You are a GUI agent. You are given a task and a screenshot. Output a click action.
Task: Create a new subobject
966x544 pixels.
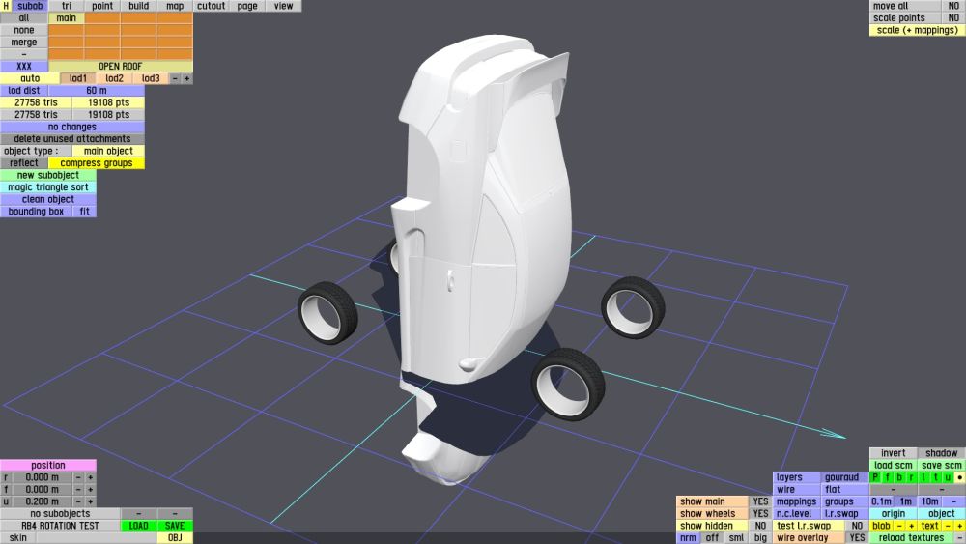point(48,175)
